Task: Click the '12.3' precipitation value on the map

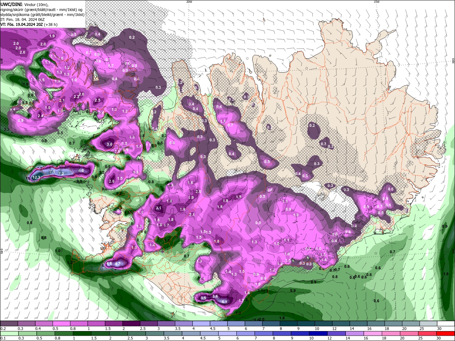Action: pos(36,177)
